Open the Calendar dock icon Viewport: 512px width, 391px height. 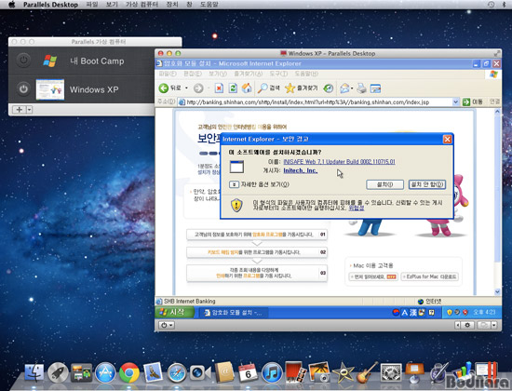coord(249,372)
